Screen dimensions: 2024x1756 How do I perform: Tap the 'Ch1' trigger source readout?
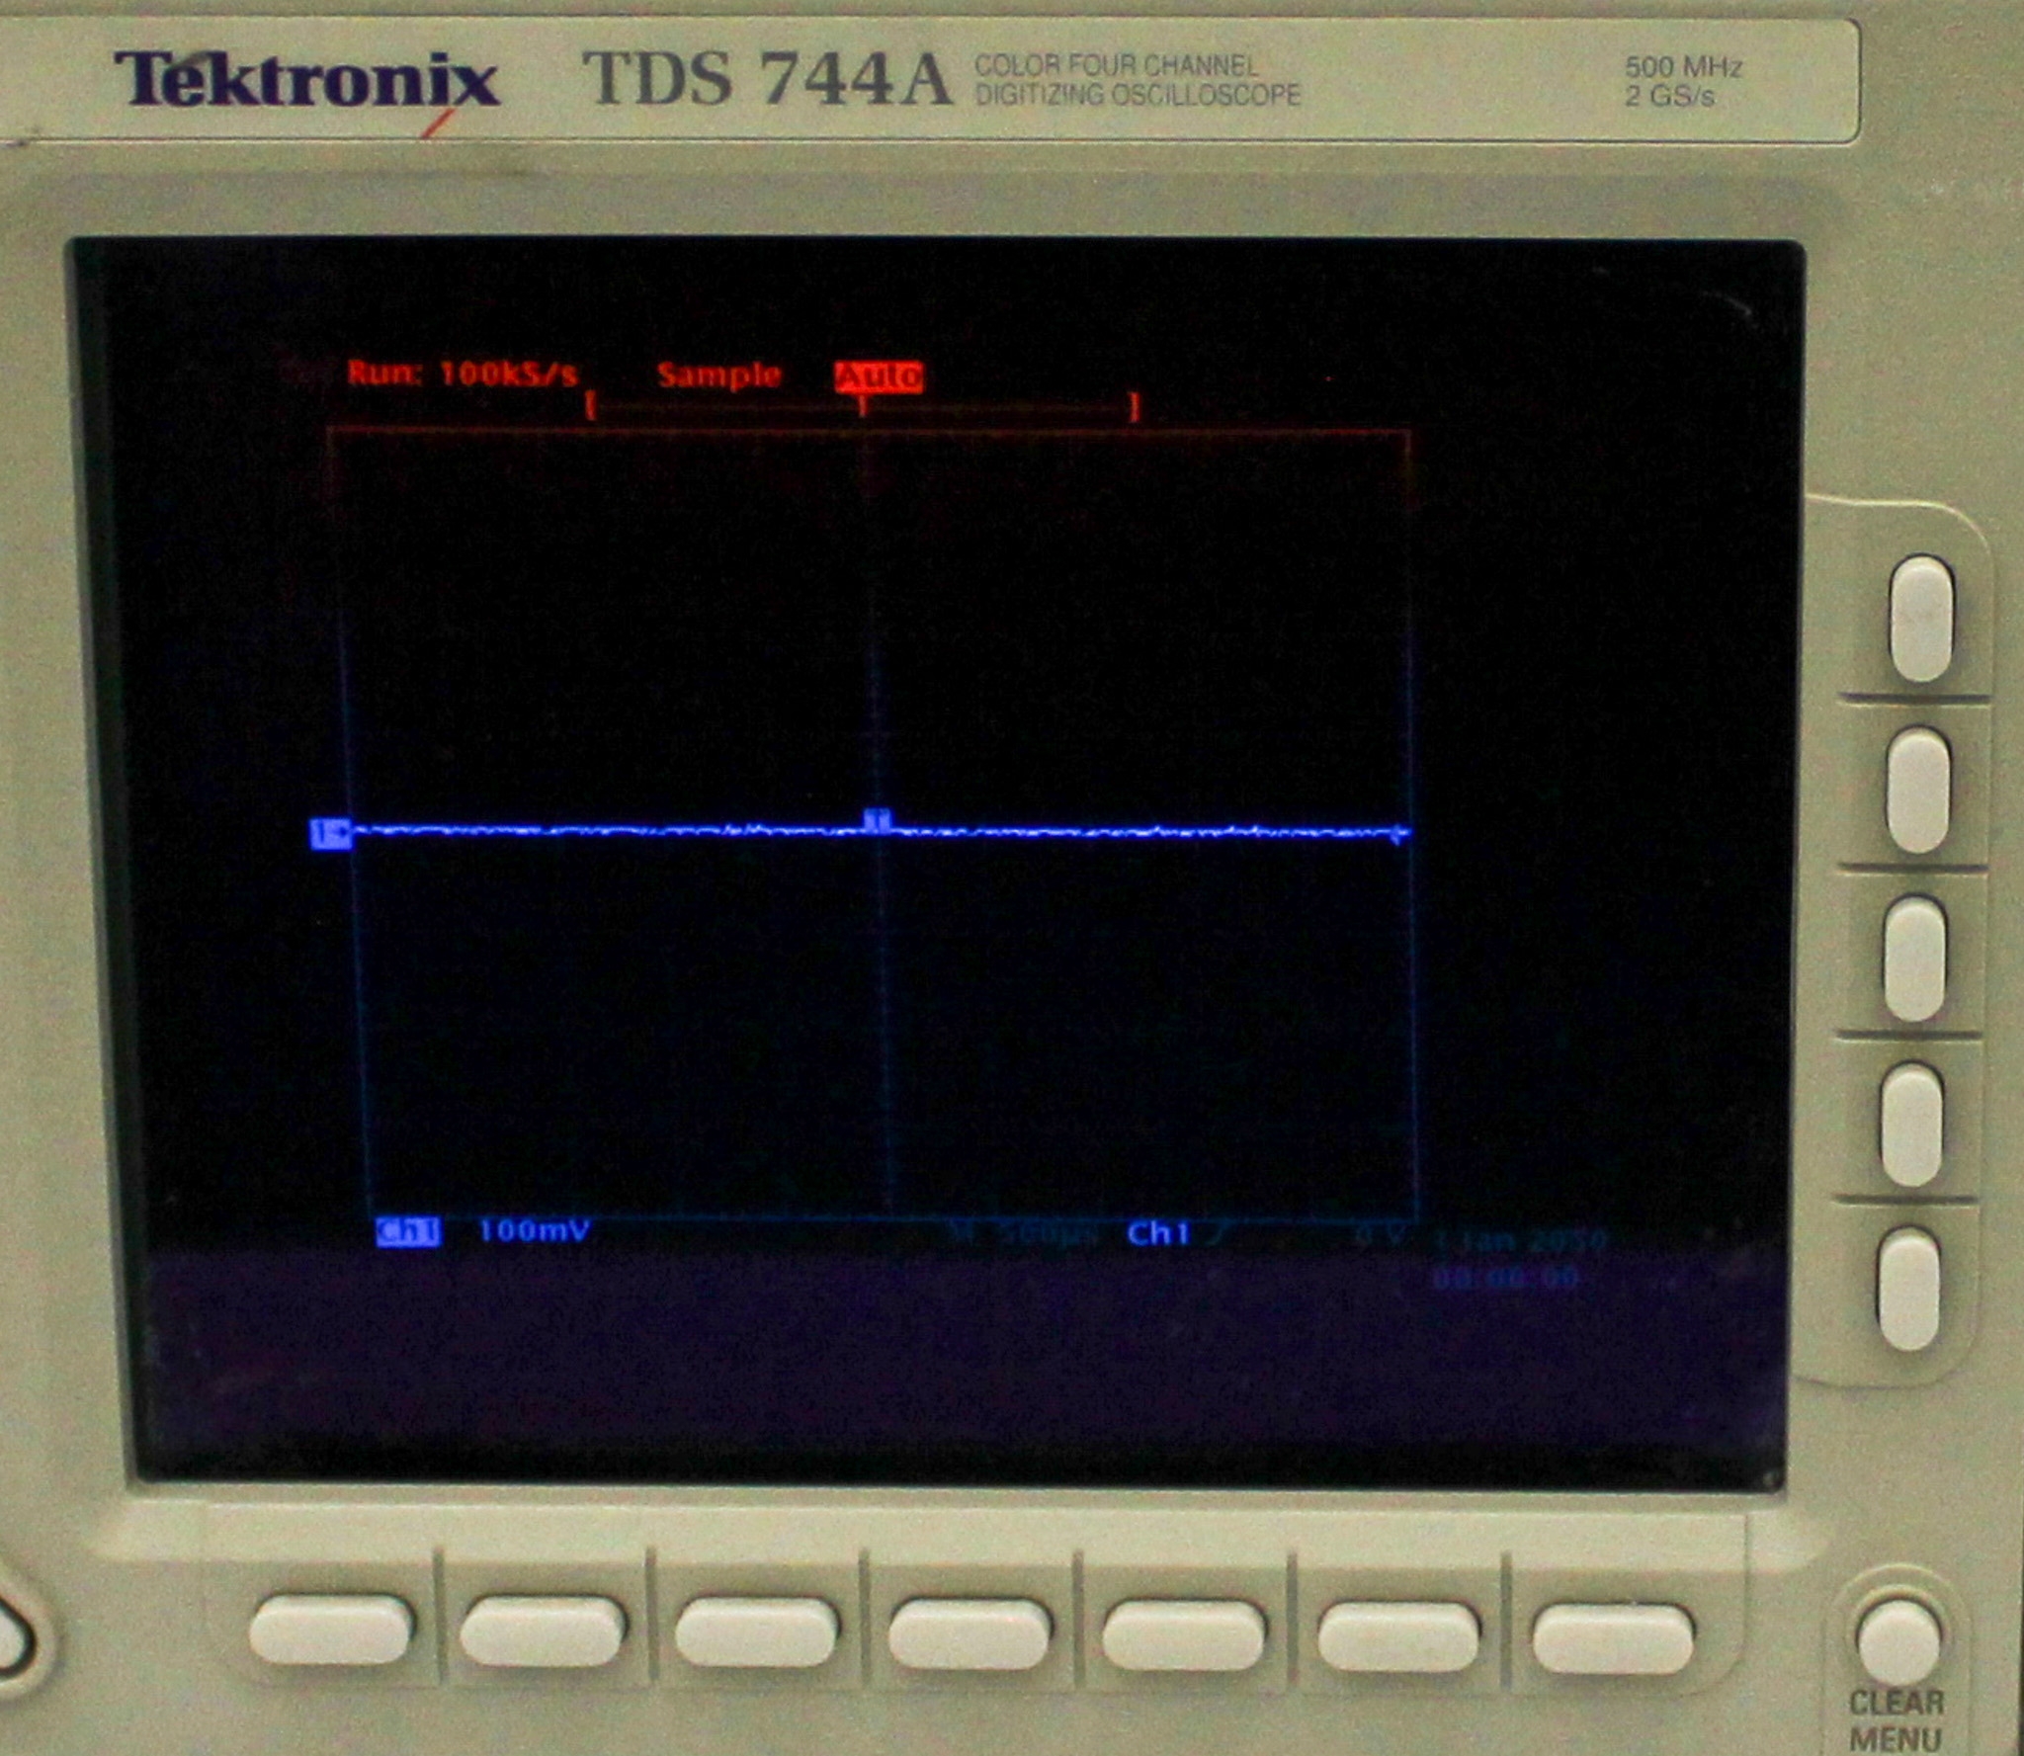coord(1158,1233)
